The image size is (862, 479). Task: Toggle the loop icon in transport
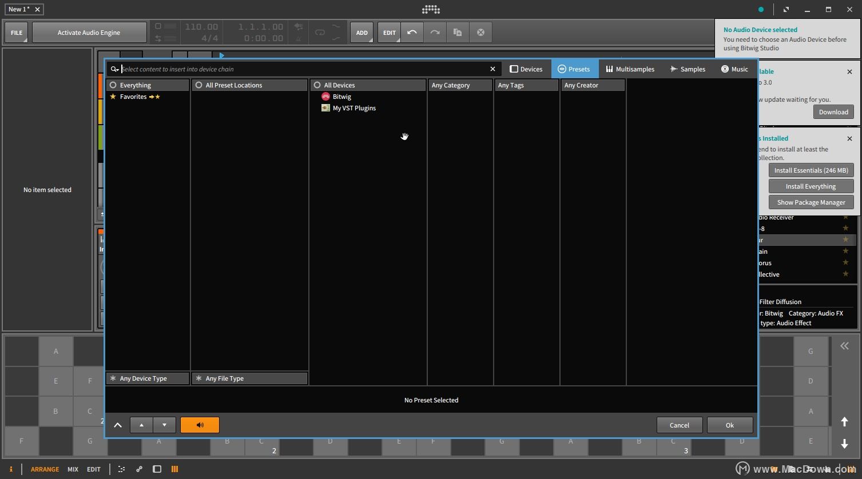[x=320, y=33]
